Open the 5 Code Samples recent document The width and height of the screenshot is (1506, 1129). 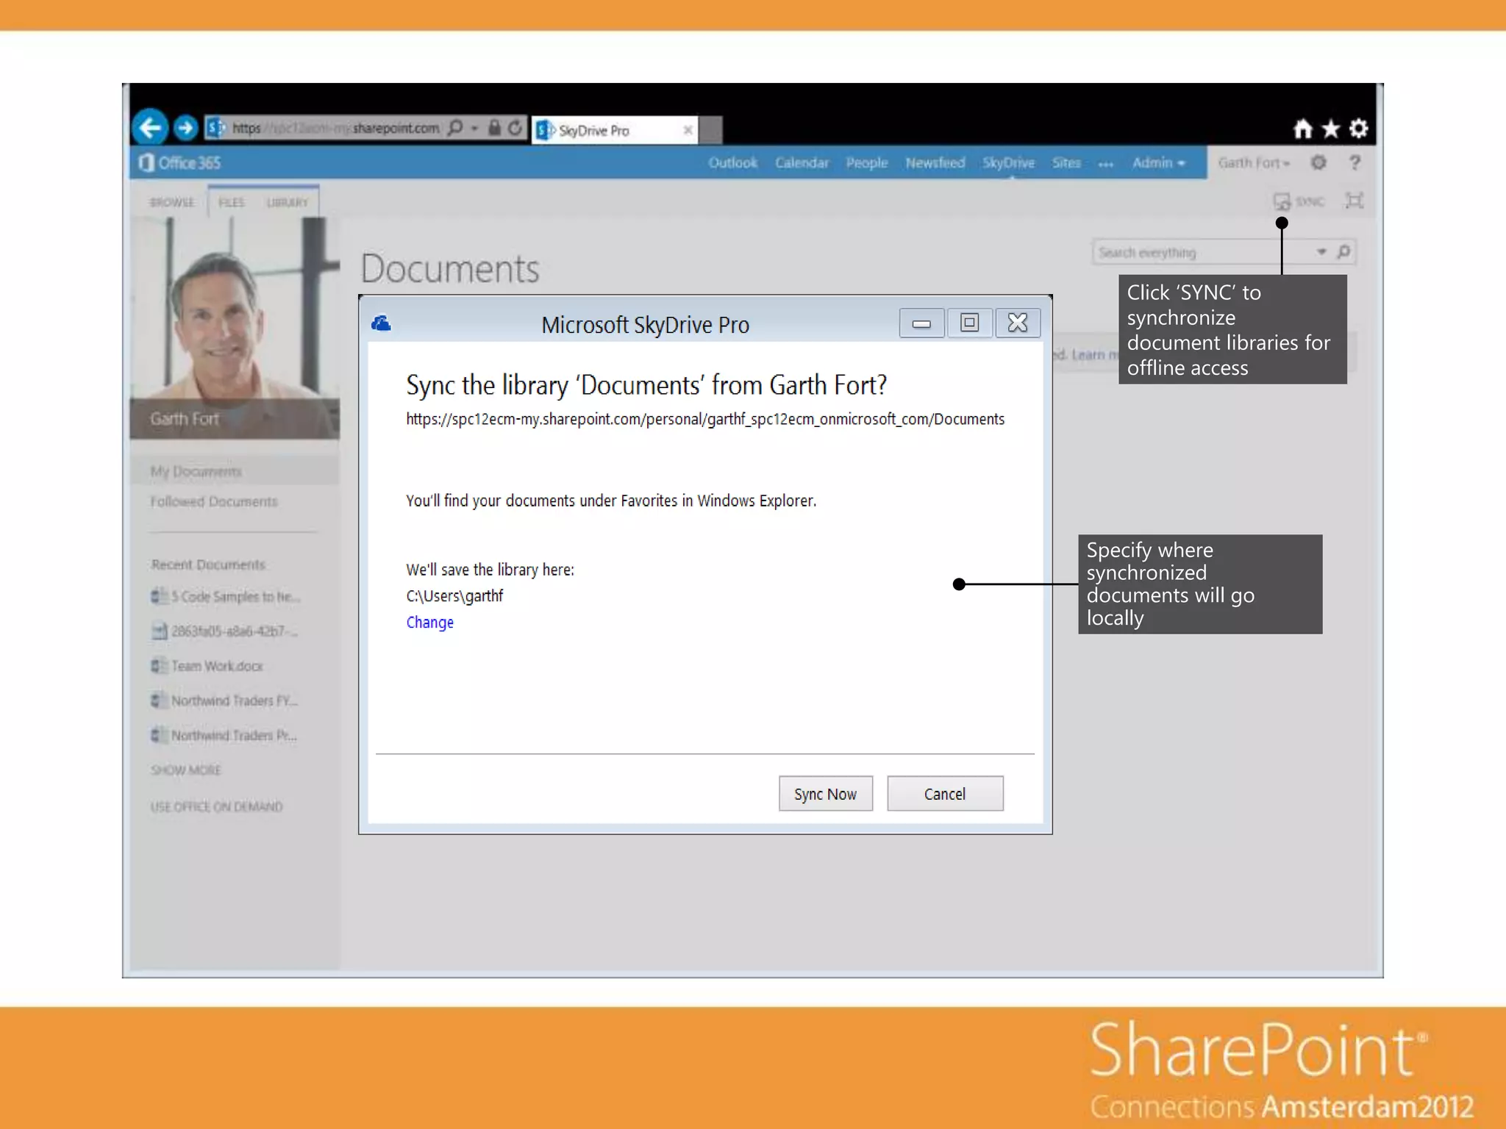(225, 596)
